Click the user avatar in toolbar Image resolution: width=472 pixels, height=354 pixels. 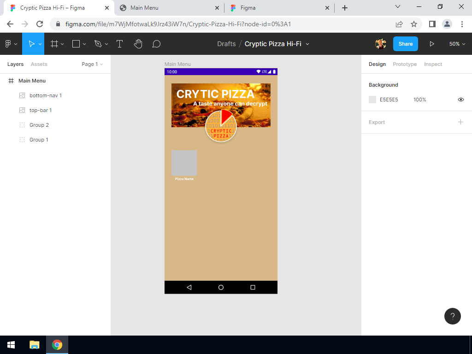pyautogui.click(x=380, y=44)
